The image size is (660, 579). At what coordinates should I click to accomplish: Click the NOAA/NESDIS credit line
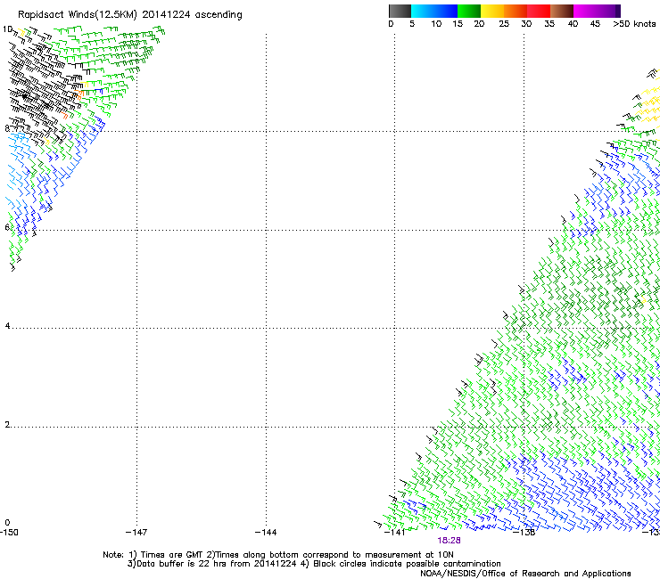525,574
